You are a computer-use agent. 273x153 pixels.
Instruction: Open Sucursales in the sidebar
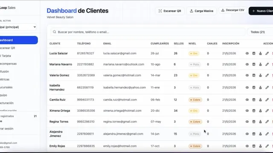(19, 87)
